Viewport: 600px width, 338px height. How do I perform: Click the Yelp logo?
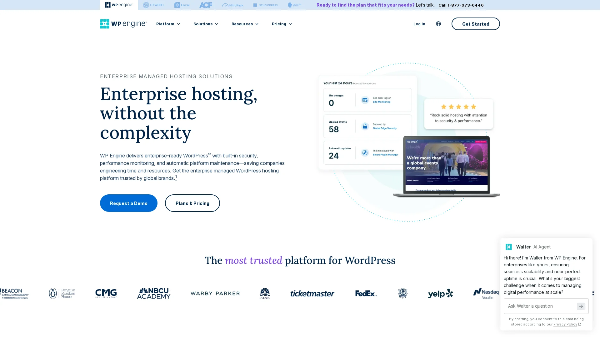click(440, 293)
